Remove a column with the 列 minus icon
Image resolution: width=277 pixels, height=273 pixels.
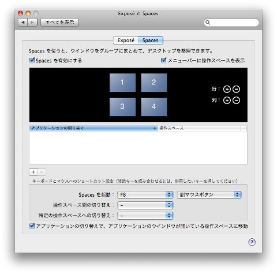[236, 100]
